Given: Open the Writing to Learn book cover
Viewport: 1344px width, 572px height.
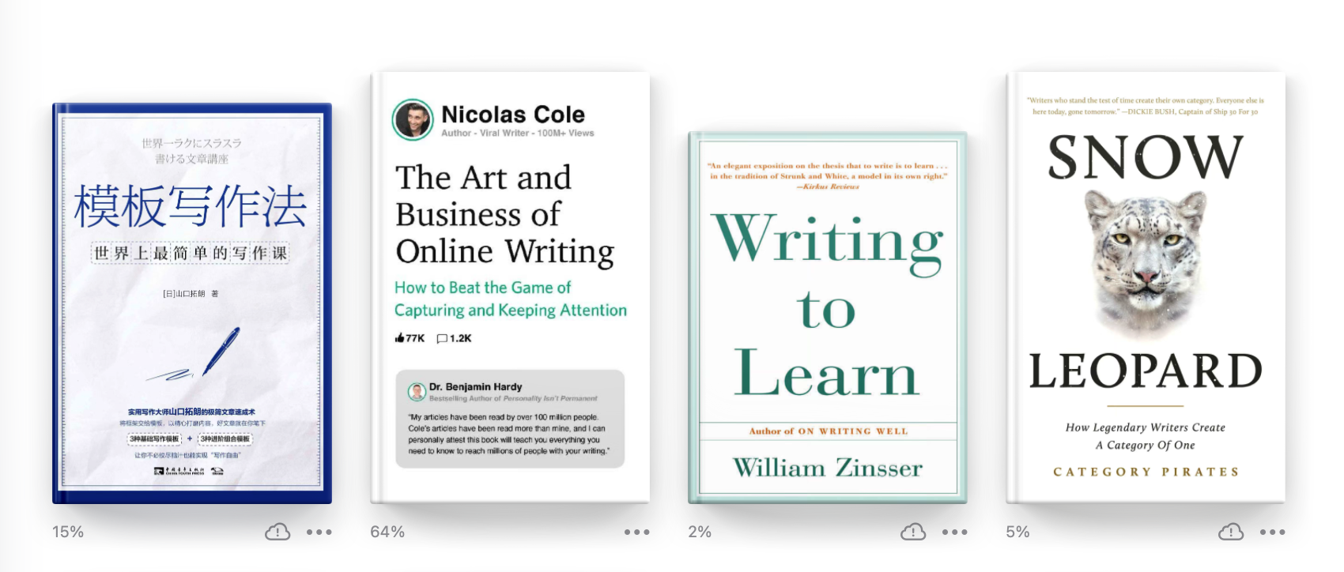Looking at the screenshot, I should [828, 318].
